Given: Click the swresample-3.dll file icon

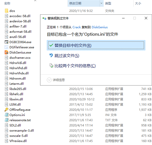Looking at the screenshot, I should coord(7,131).
